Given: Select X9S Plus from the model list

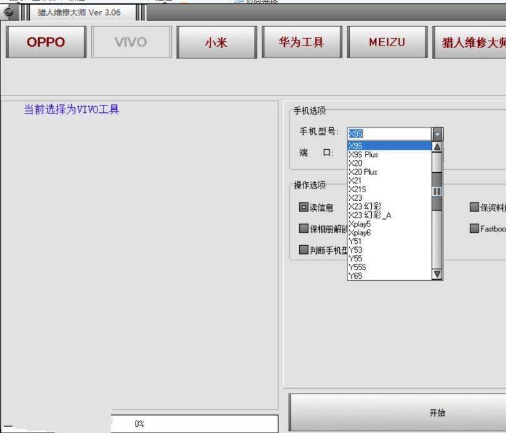Looking at the screenshot, I should point(364,155).
